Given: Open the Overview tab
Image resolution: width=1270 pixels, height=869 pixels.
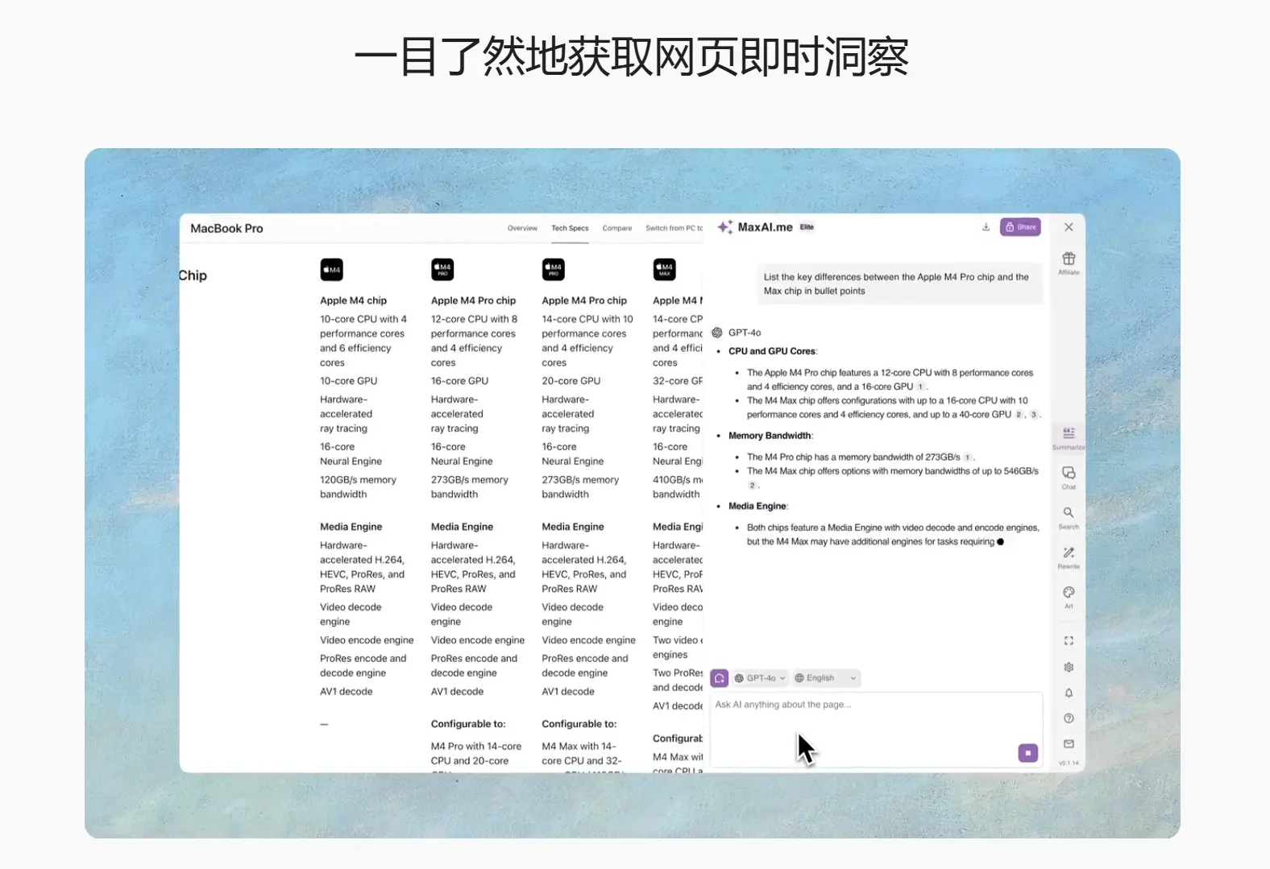Looking at the screenshot, I should [522, 229].
